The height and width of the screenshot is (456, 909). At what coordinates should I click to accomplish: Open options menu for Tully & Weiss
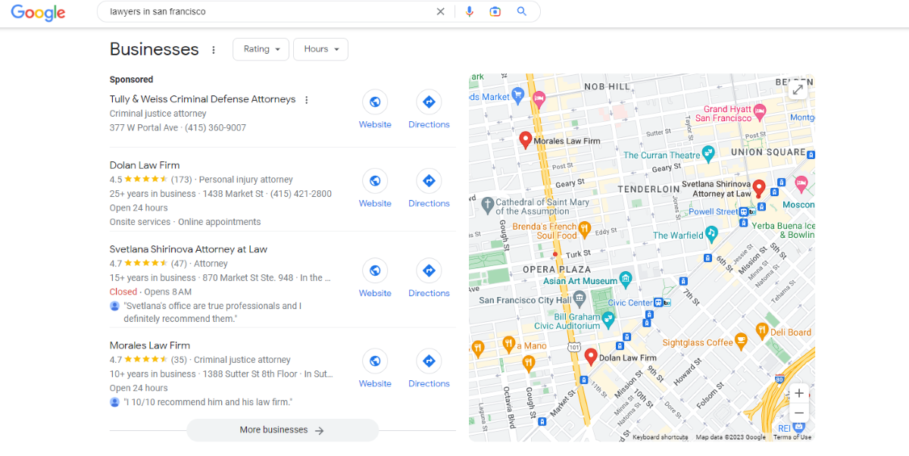pos(307,100)
